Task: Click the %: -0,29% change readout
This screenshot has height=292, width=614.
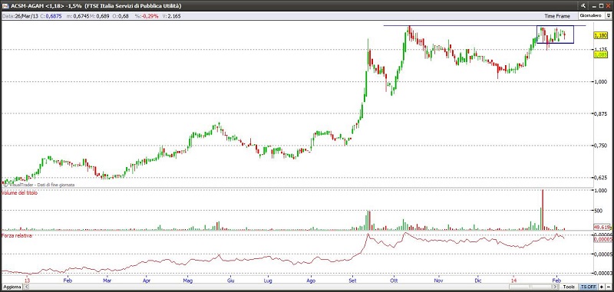Action: [x=147, y=16]
